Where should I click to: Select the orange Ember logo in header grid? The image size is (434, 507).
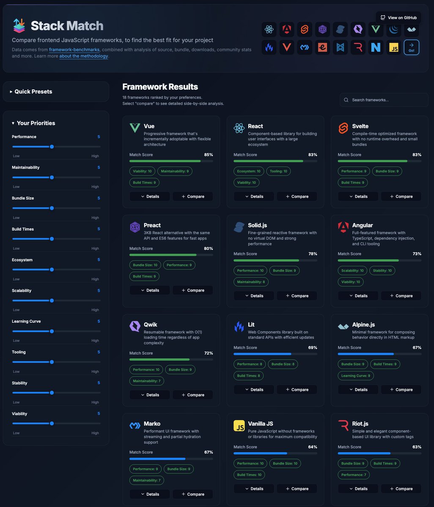322,47
